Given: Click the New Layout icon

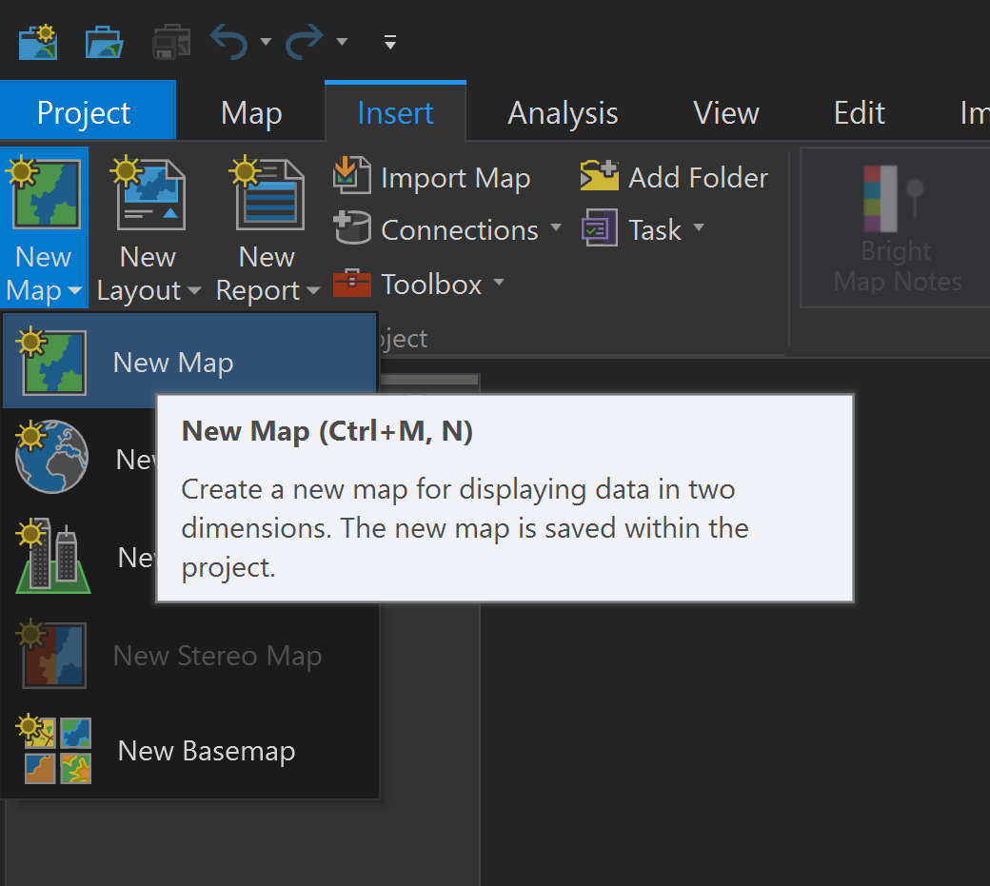Looking at the screenshot, I should pyautogui.click(x=149, y=195).
